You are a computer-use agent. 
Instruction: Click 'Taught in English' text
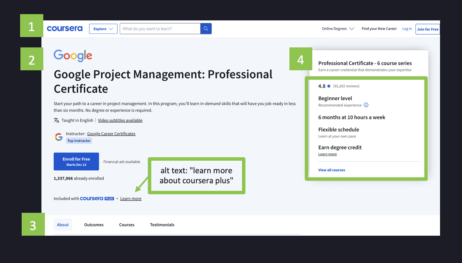click(77, 120)
